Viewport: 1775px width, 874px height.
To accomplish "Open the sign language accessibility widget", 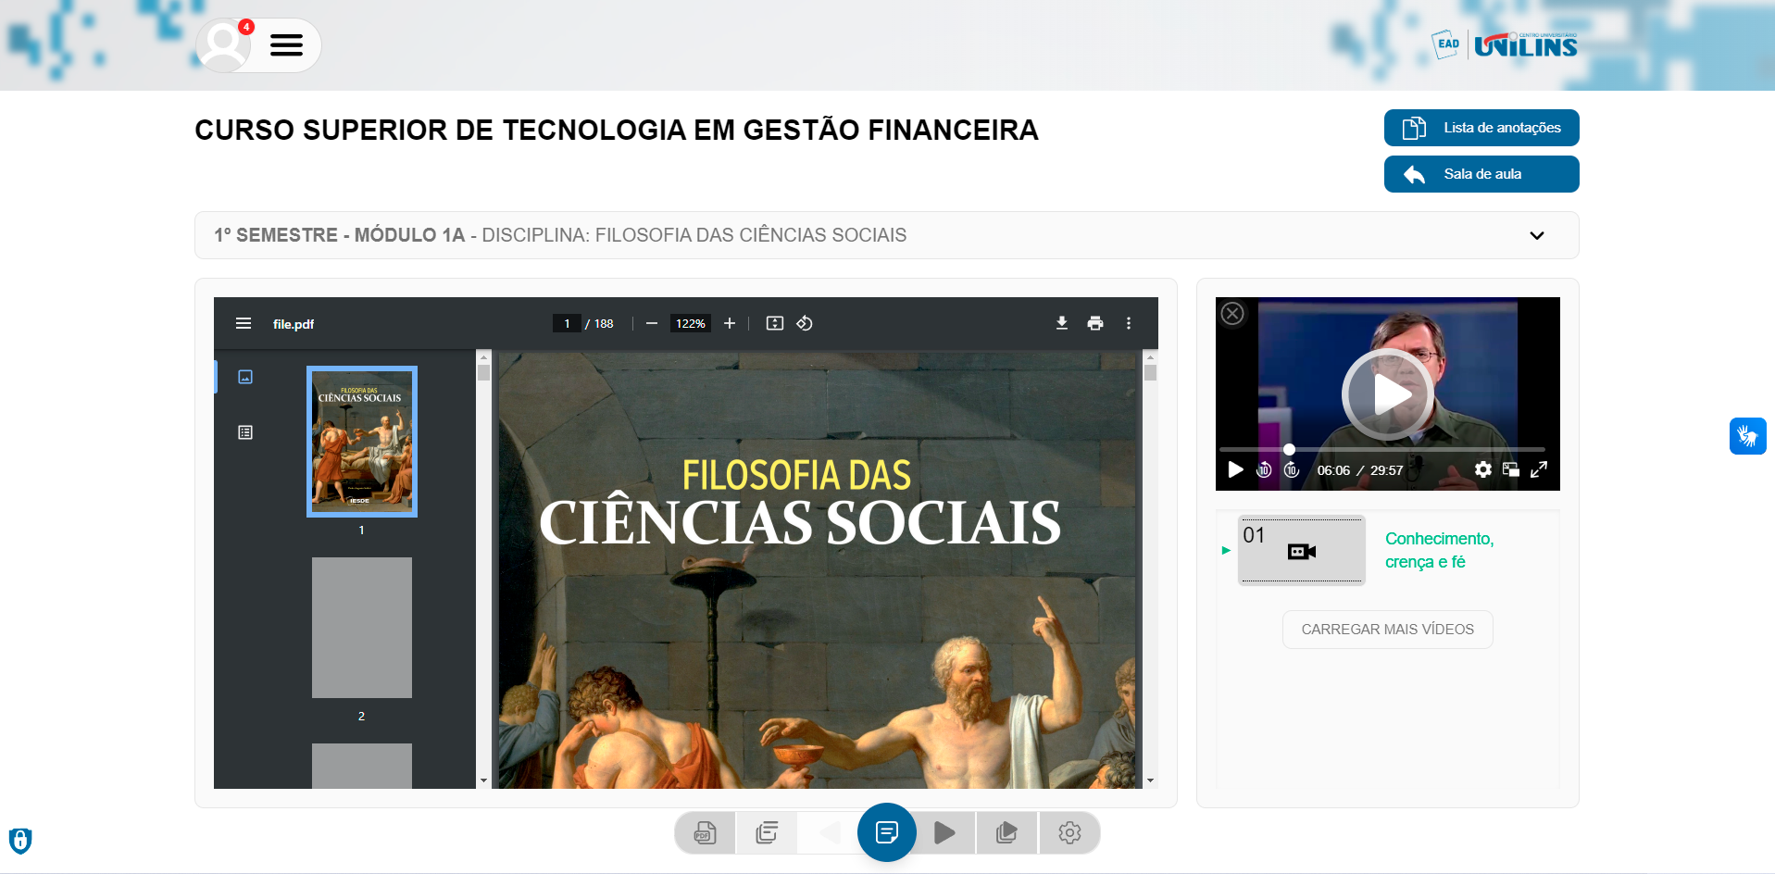I will [x=1747, y=435].
